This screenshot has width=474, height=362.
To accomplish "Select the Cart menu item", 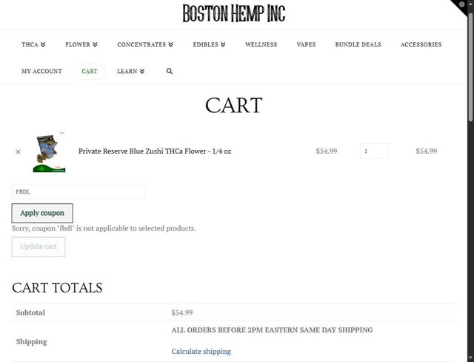I will point(90,71).
